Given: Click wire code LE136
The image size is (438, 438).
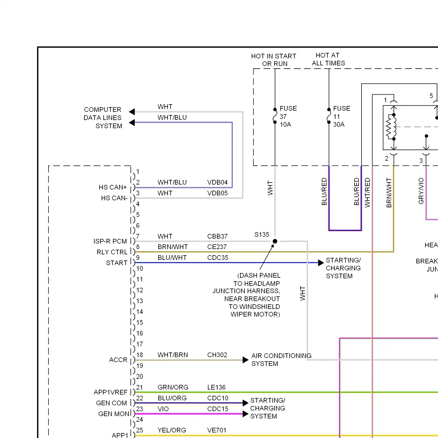Looking at the screenshot, I should tap(216, 387).
